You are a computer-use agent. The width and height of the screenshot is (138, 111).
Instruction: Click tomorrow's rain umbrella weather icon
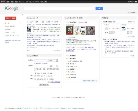point(124,29)
